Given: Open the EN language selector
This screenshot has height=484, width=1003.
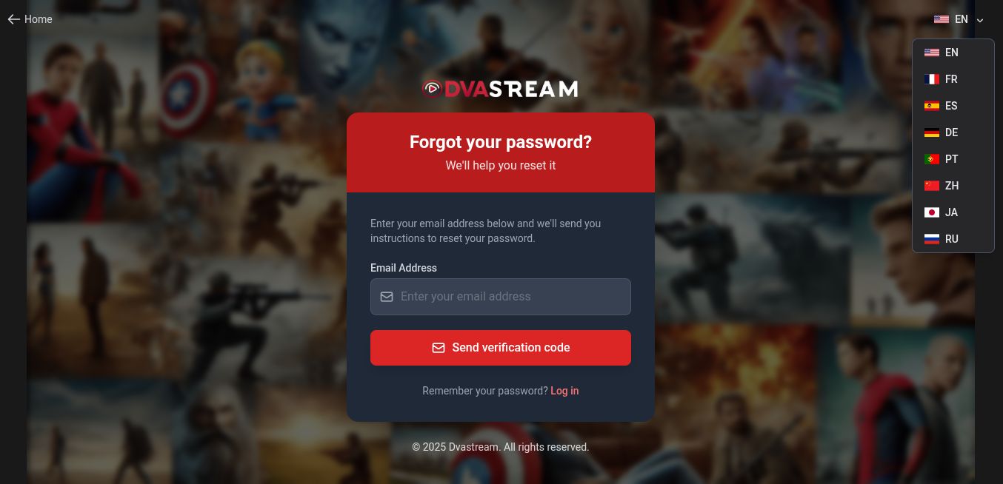Looking at the screenshot, I should click(x=959, y=19).
